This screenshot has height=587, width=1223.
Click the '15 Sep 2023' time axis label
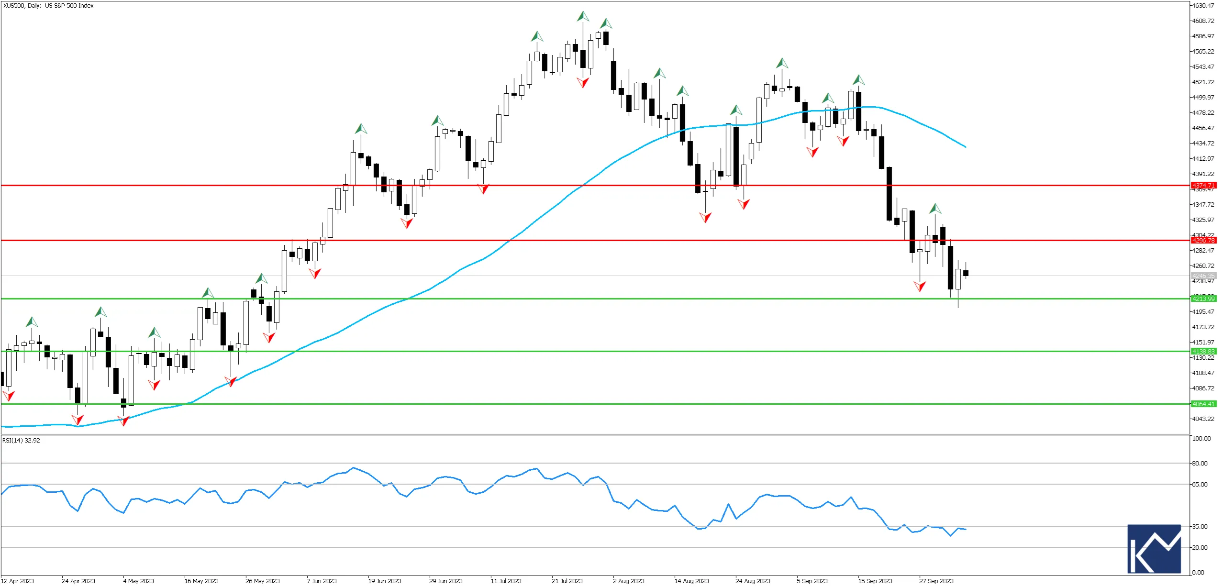(875, 581)
